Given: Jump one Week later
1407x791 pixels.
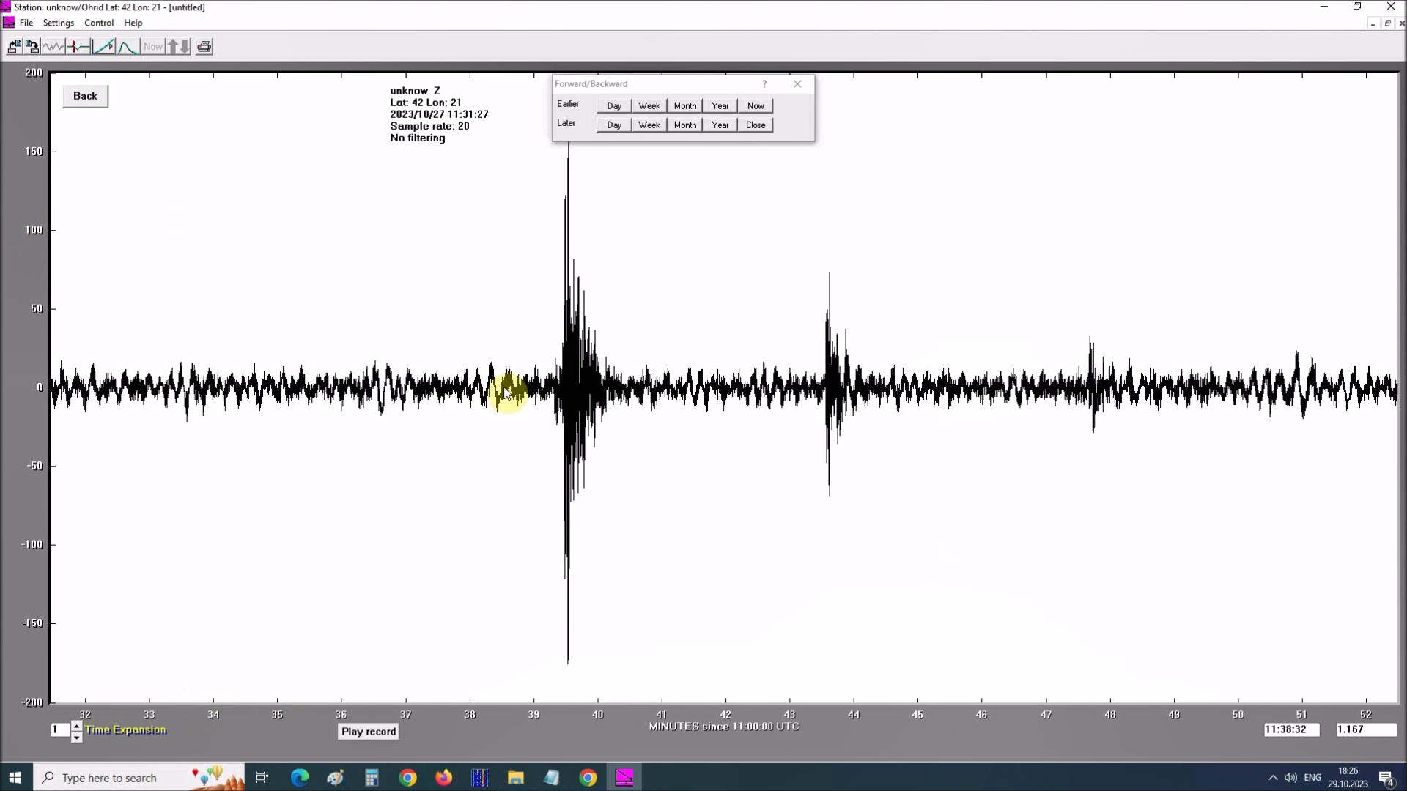Looking at the screenshot, I should pyautogui.click(x=649, y=125).
